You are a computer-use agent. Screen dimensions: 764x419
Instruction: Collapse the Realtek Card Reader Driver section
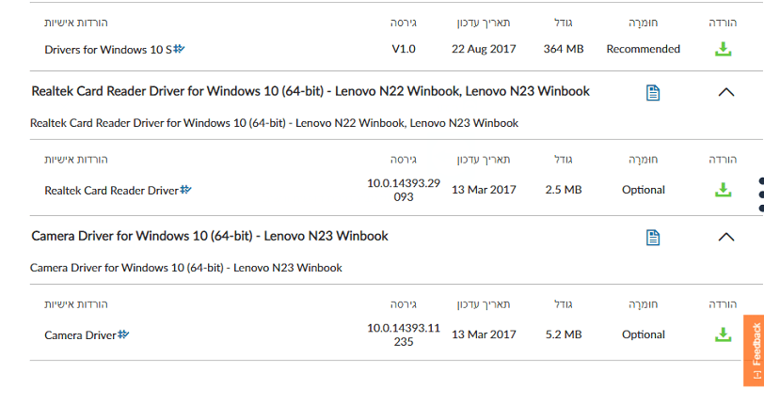tap(725, 92)
